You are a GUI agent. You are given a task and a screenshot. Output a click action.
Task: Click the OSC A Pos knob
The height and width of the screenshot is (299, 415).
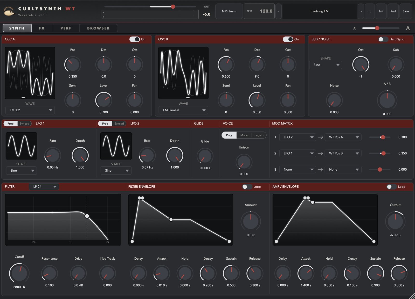[x=73, y=64]
